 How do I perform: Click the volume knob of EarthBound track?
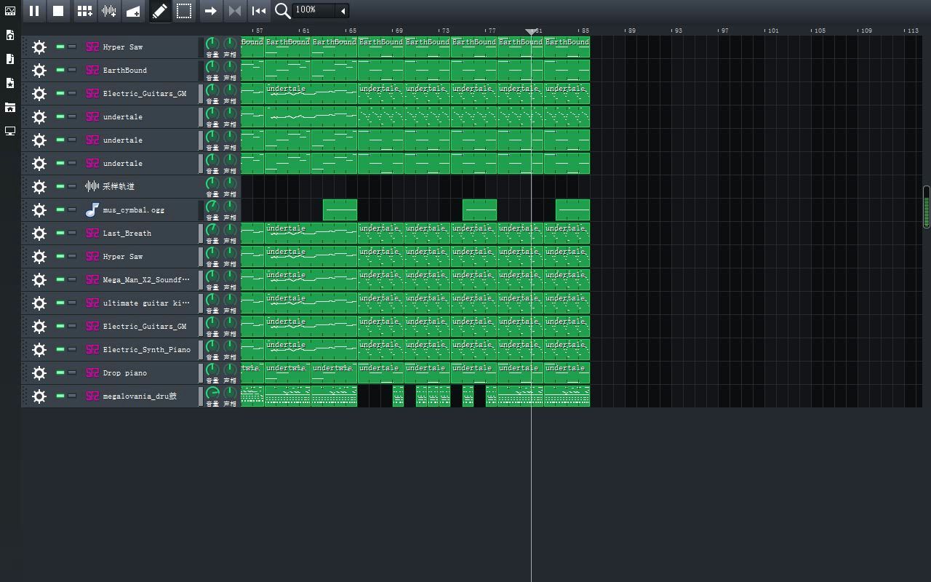click(x=212, y=67)
